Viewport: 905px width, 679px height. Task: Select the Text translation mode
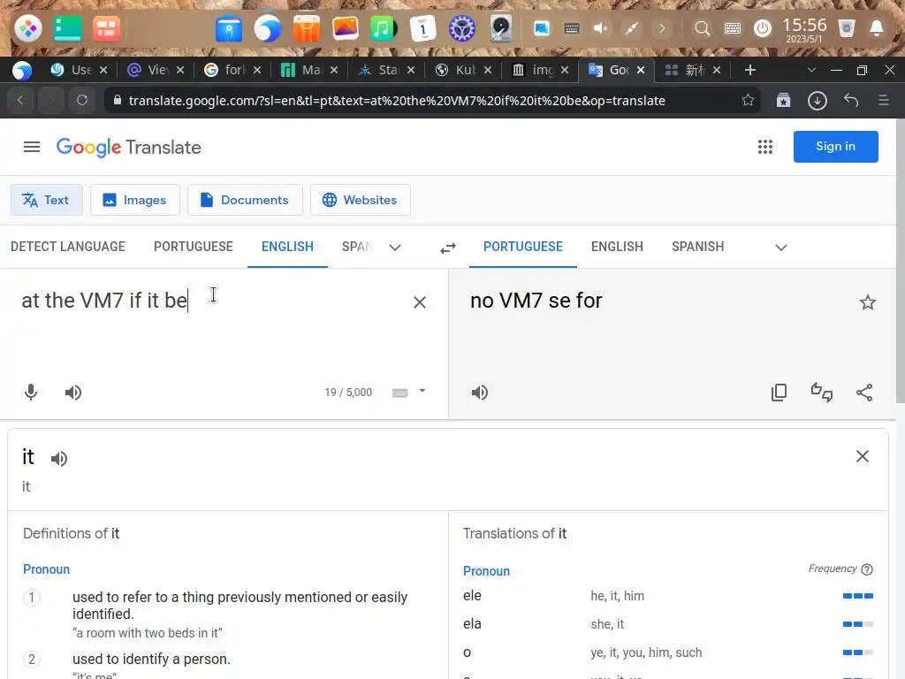tap(46, 200)
